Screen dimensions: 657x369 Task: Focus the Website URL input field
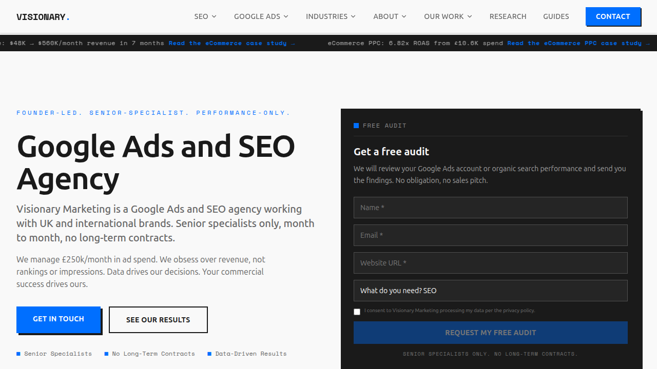coord(491,263)
